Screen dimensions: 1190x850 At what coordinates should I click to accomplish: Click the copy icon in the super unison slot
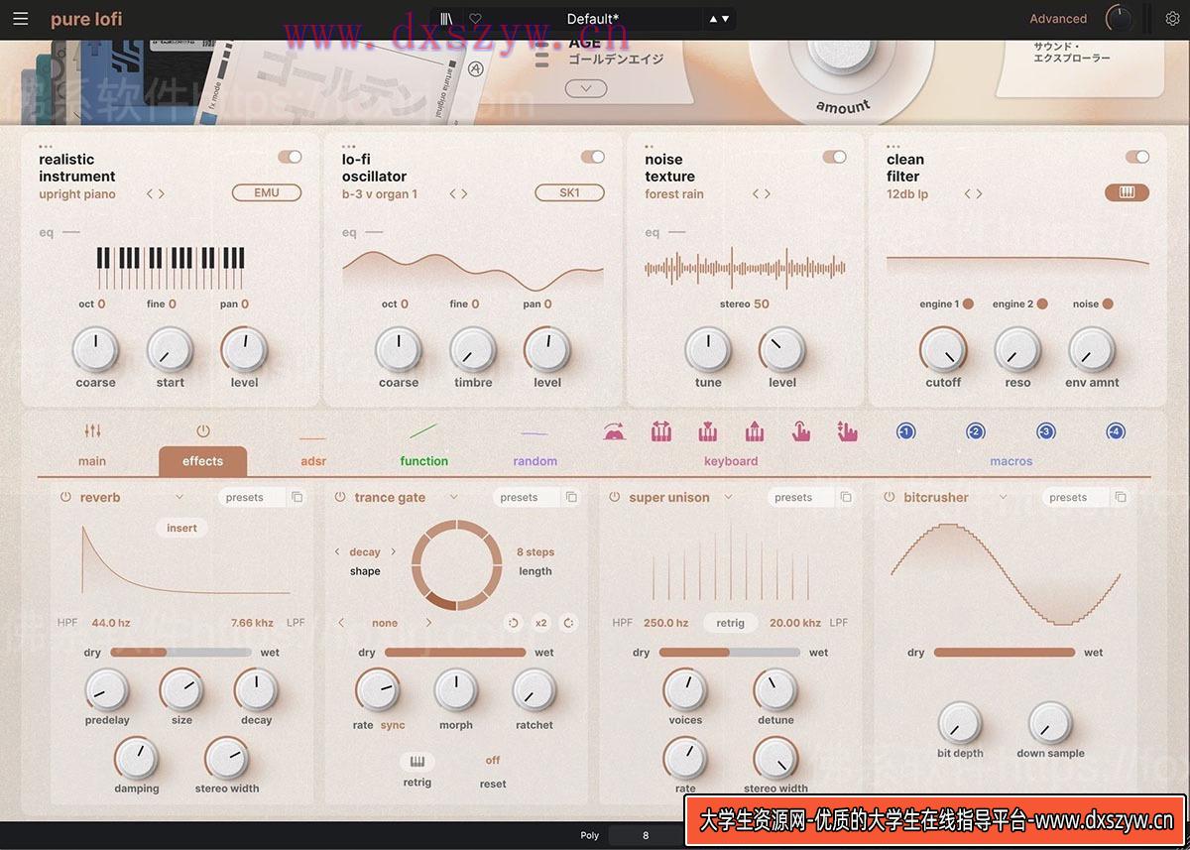click(x=846, y=497)
